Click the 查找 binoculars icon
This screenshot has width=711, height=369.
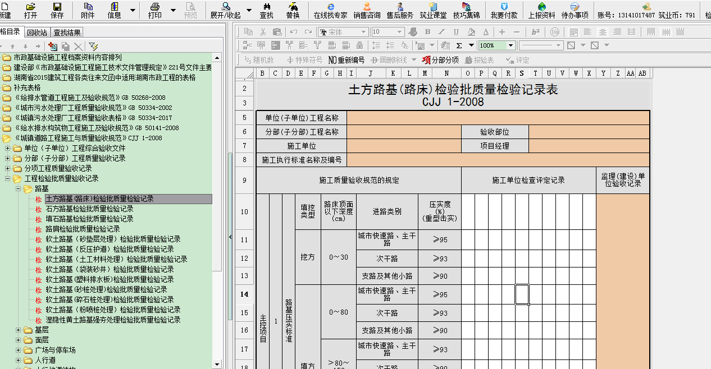coord(266,10)
